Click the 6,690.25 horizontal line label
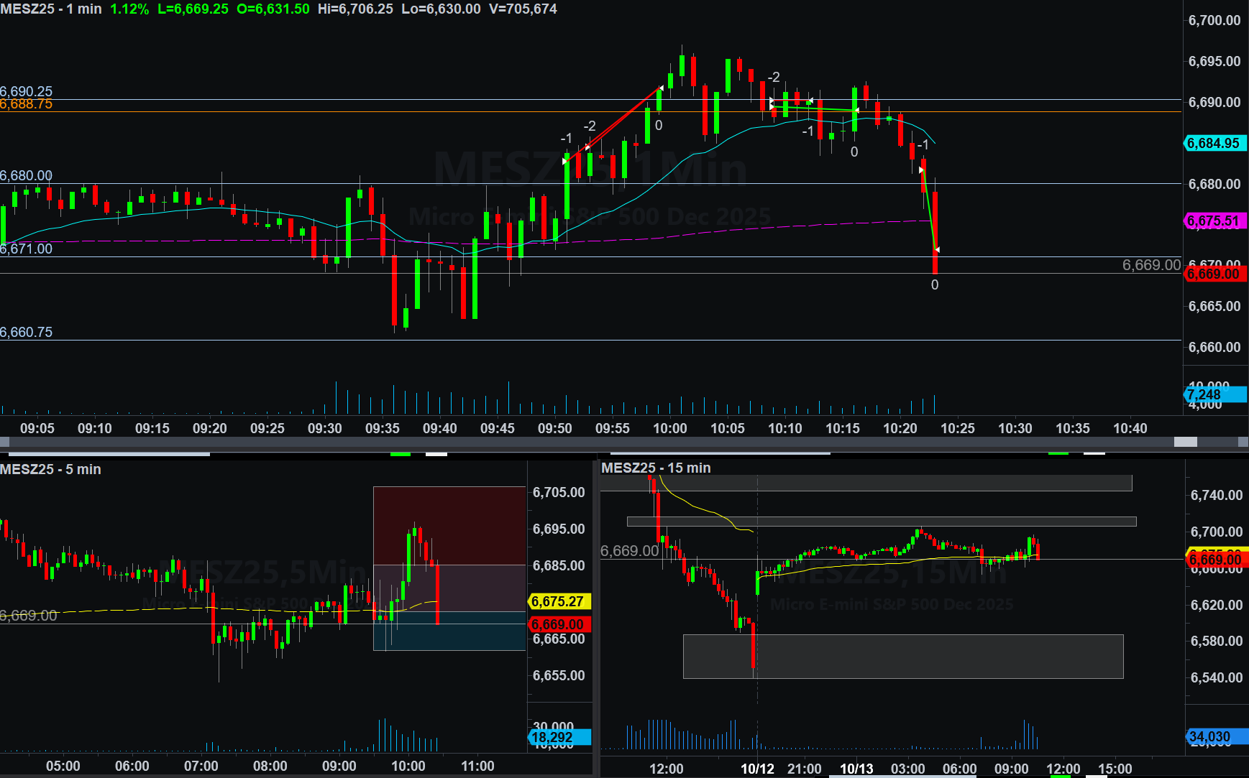Image resolution: width=1249 pixels, height=778 pixels. [x=27, y=91]
